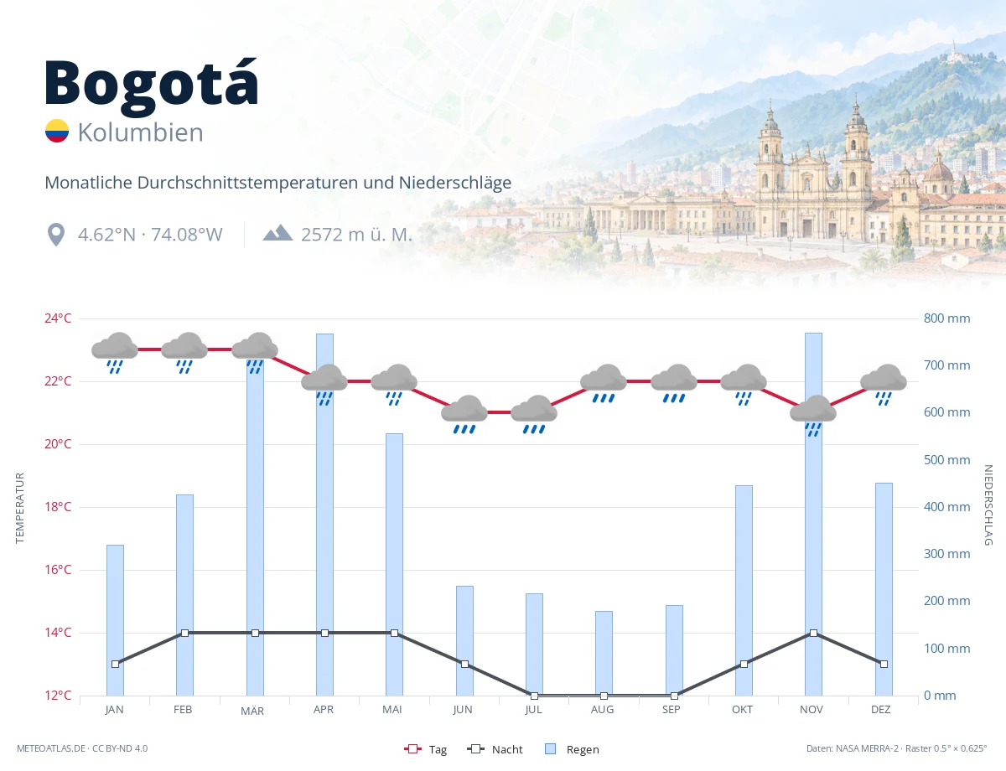Click March night temperature point

(255, 633)
